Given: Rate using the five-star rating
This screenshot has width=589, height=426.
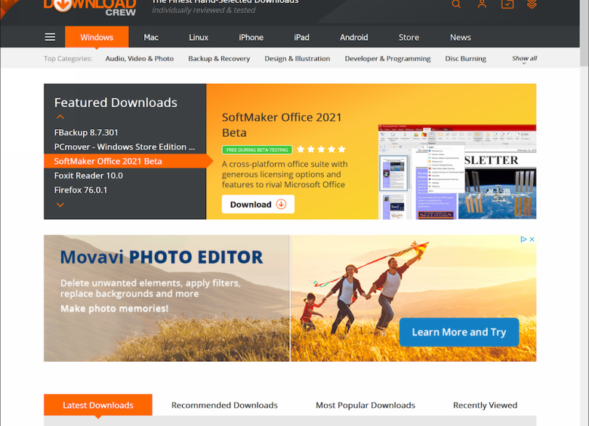Looking at the screenshot, I should tap(321, 150).
